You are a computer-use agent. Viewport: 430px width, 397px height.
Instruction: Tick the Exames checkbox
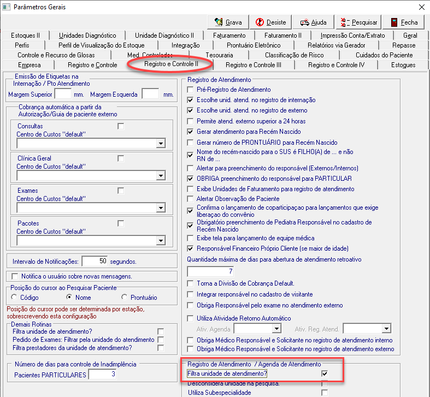[x=121, y=191]
